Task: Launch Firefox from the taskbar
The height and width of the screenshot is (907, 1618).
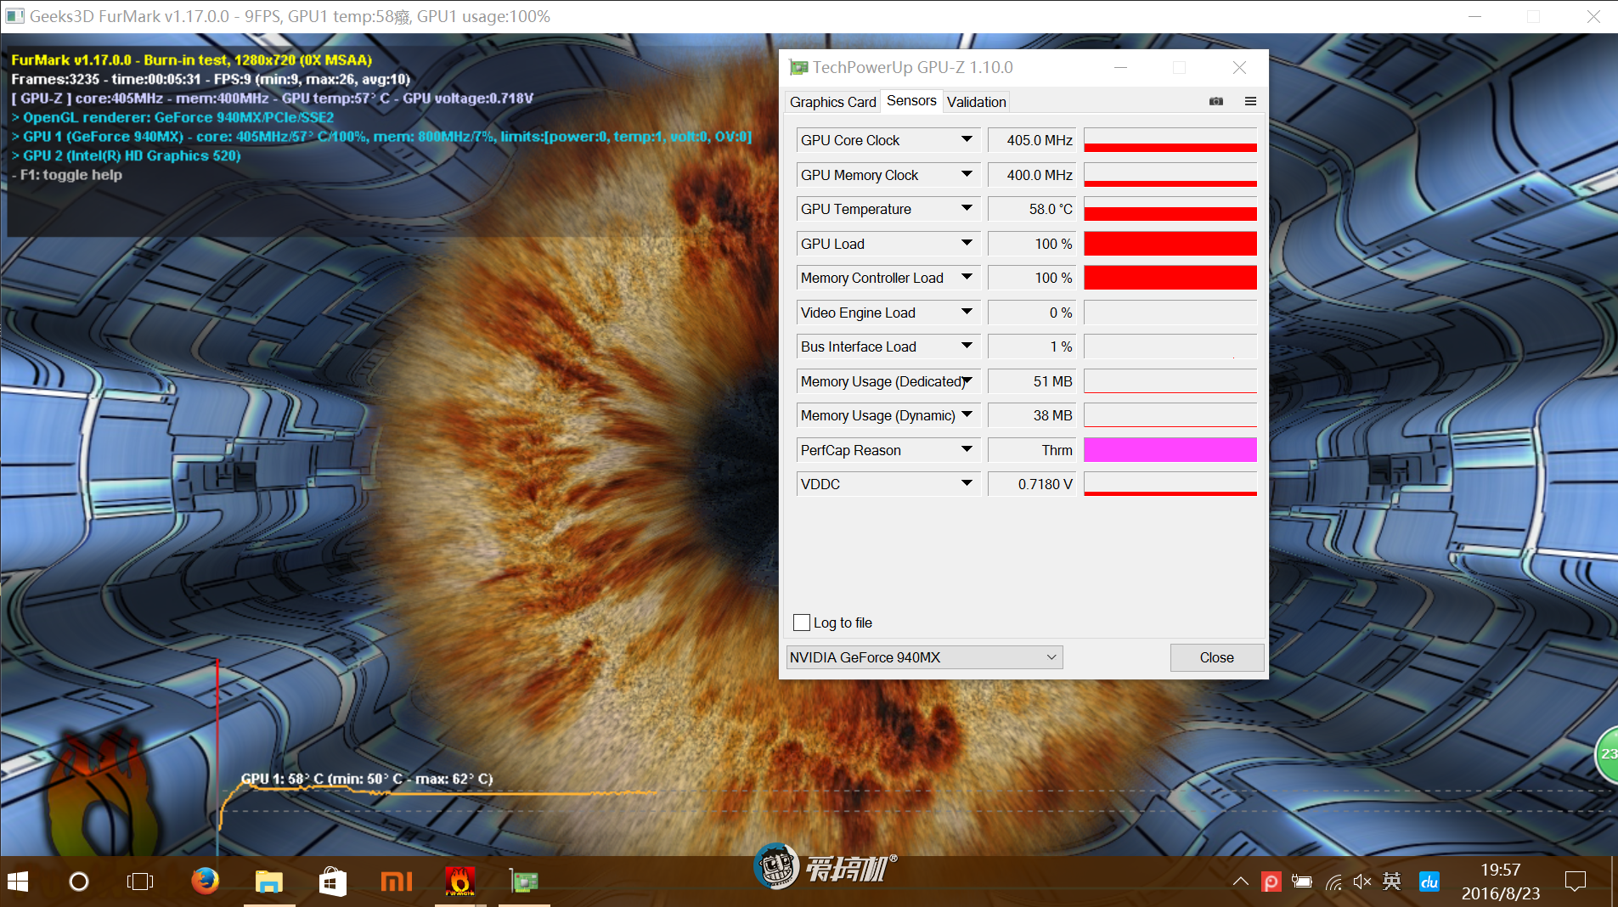Action: click(x=205, y=882)
